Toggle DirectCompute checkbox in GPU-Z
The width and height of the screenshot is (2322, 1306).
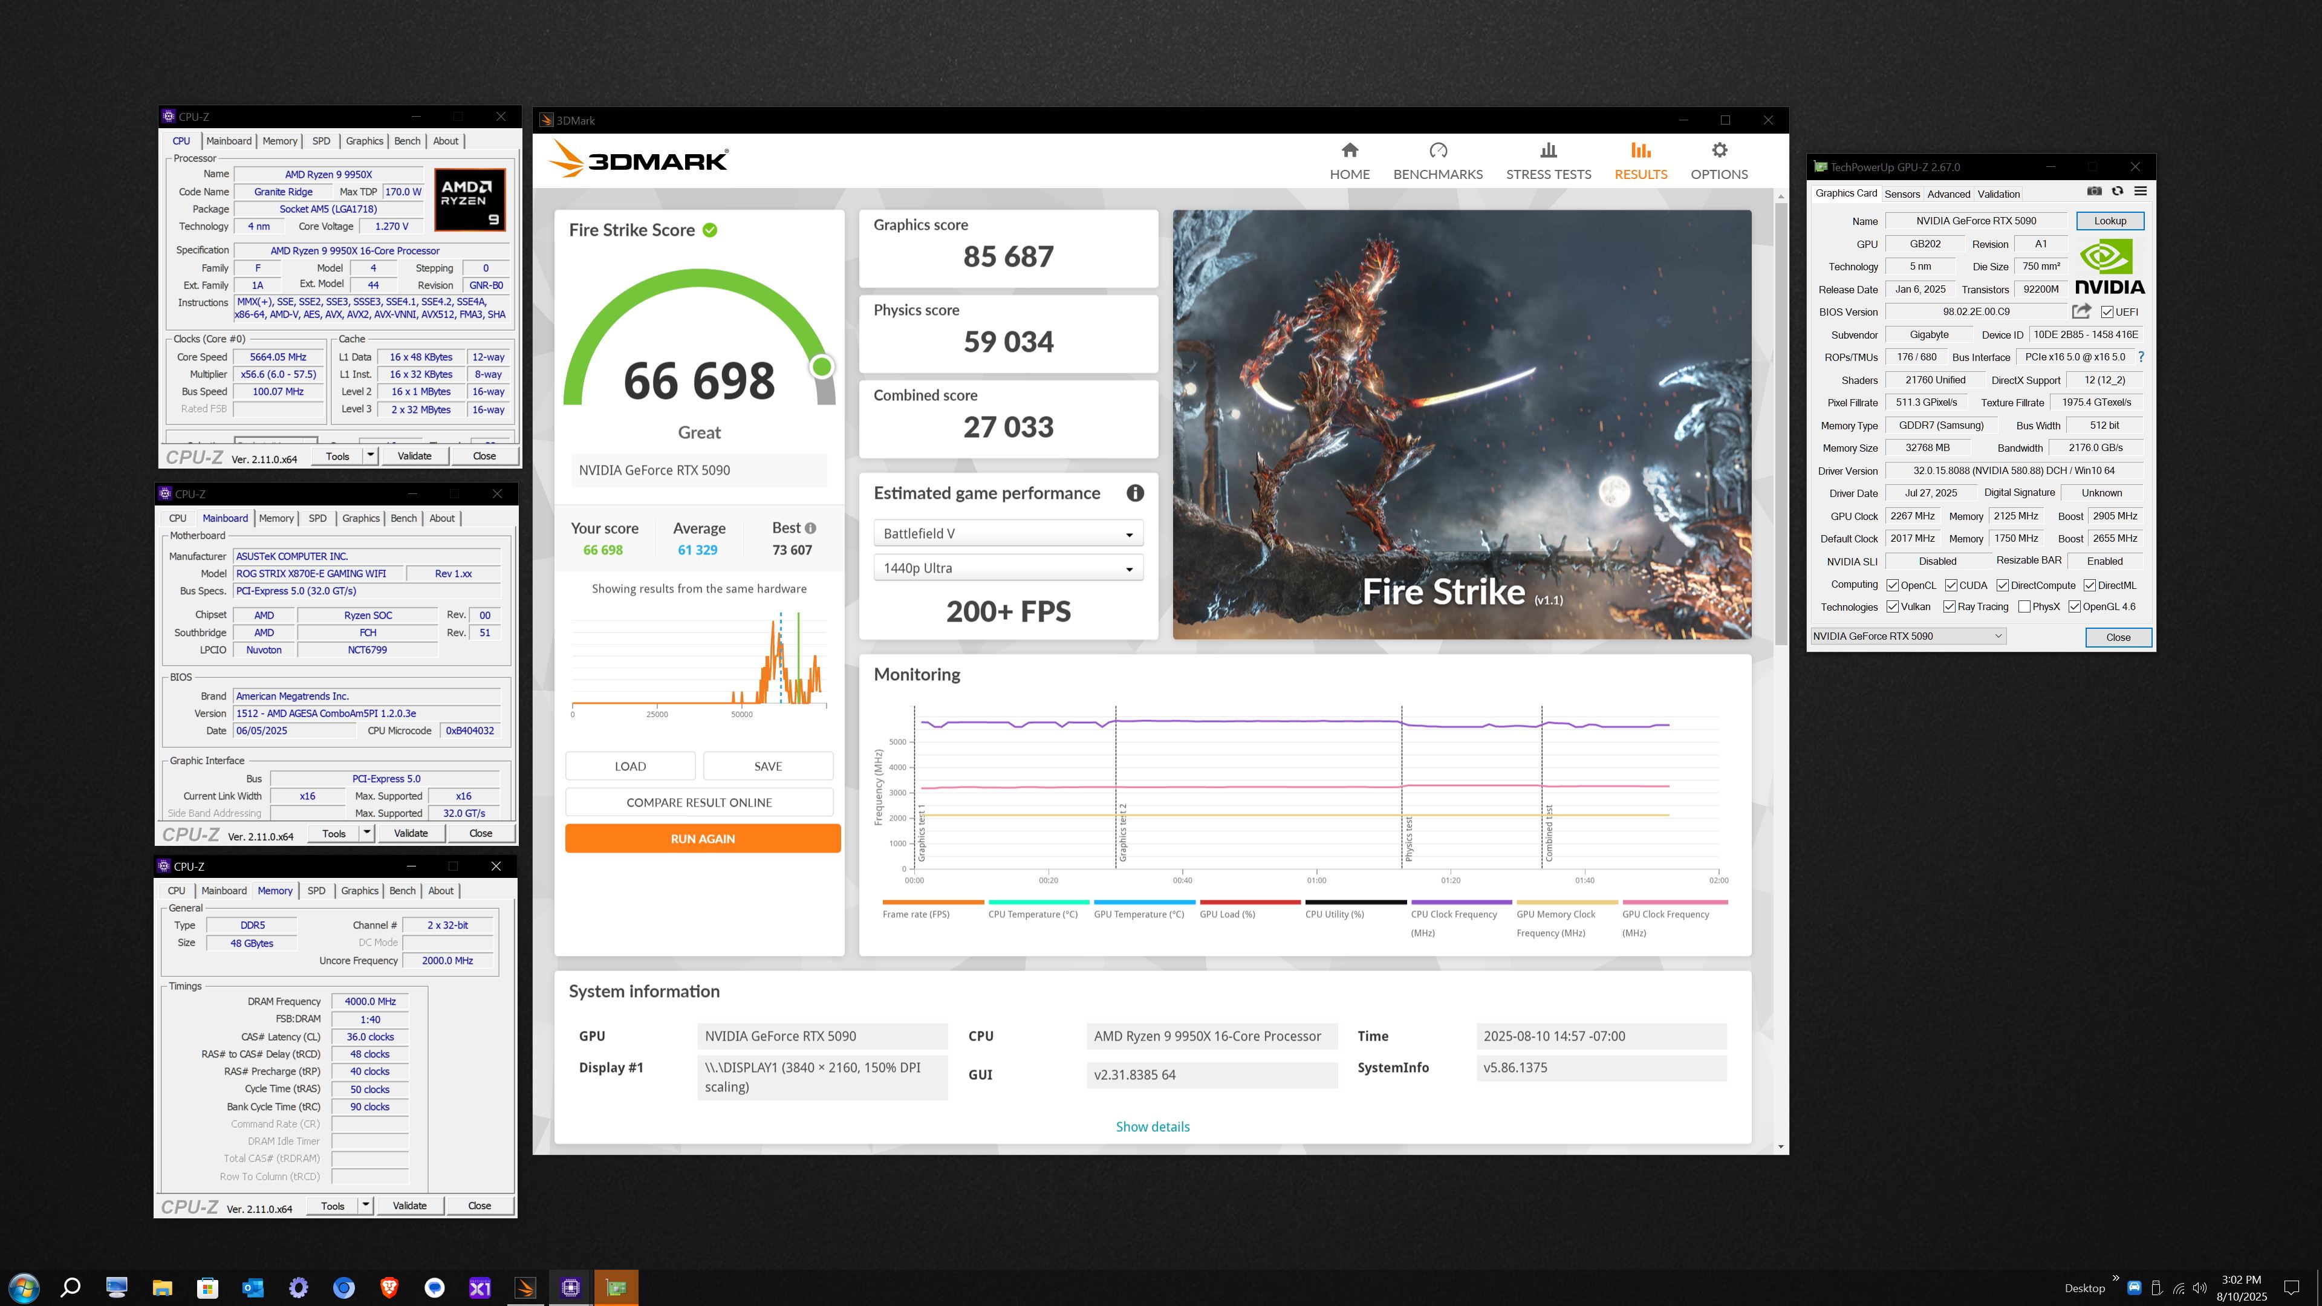click(2003, 585)
